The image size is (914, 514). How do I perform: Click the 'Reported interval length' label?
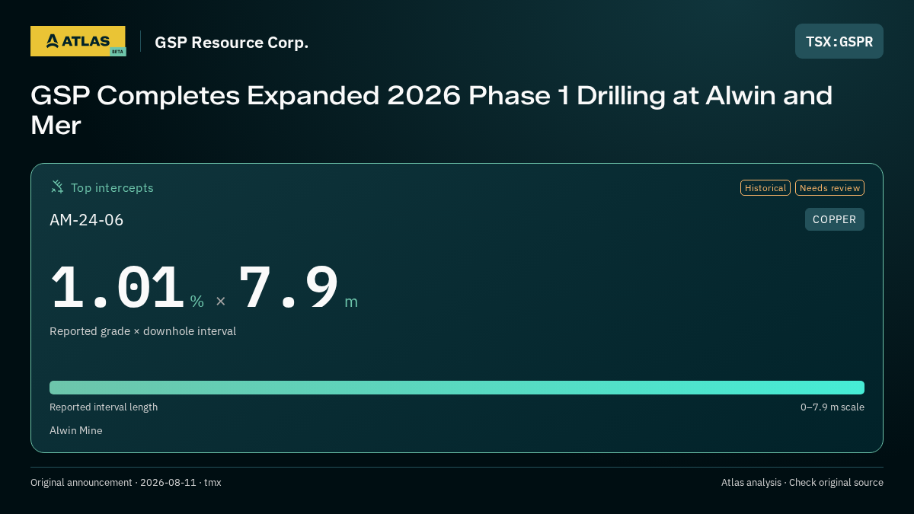[104, 407]
